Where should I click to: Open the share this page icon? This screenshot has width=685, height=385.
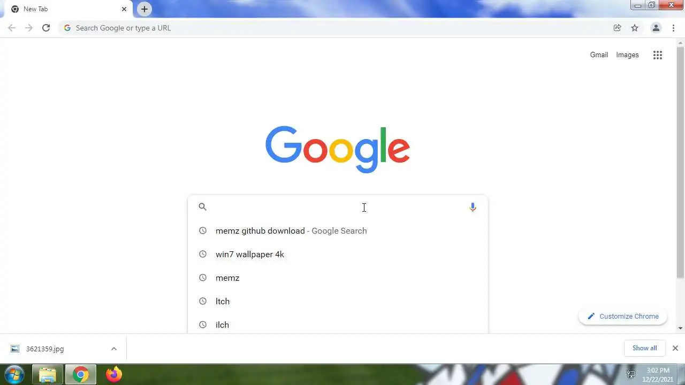pos(617,28)
